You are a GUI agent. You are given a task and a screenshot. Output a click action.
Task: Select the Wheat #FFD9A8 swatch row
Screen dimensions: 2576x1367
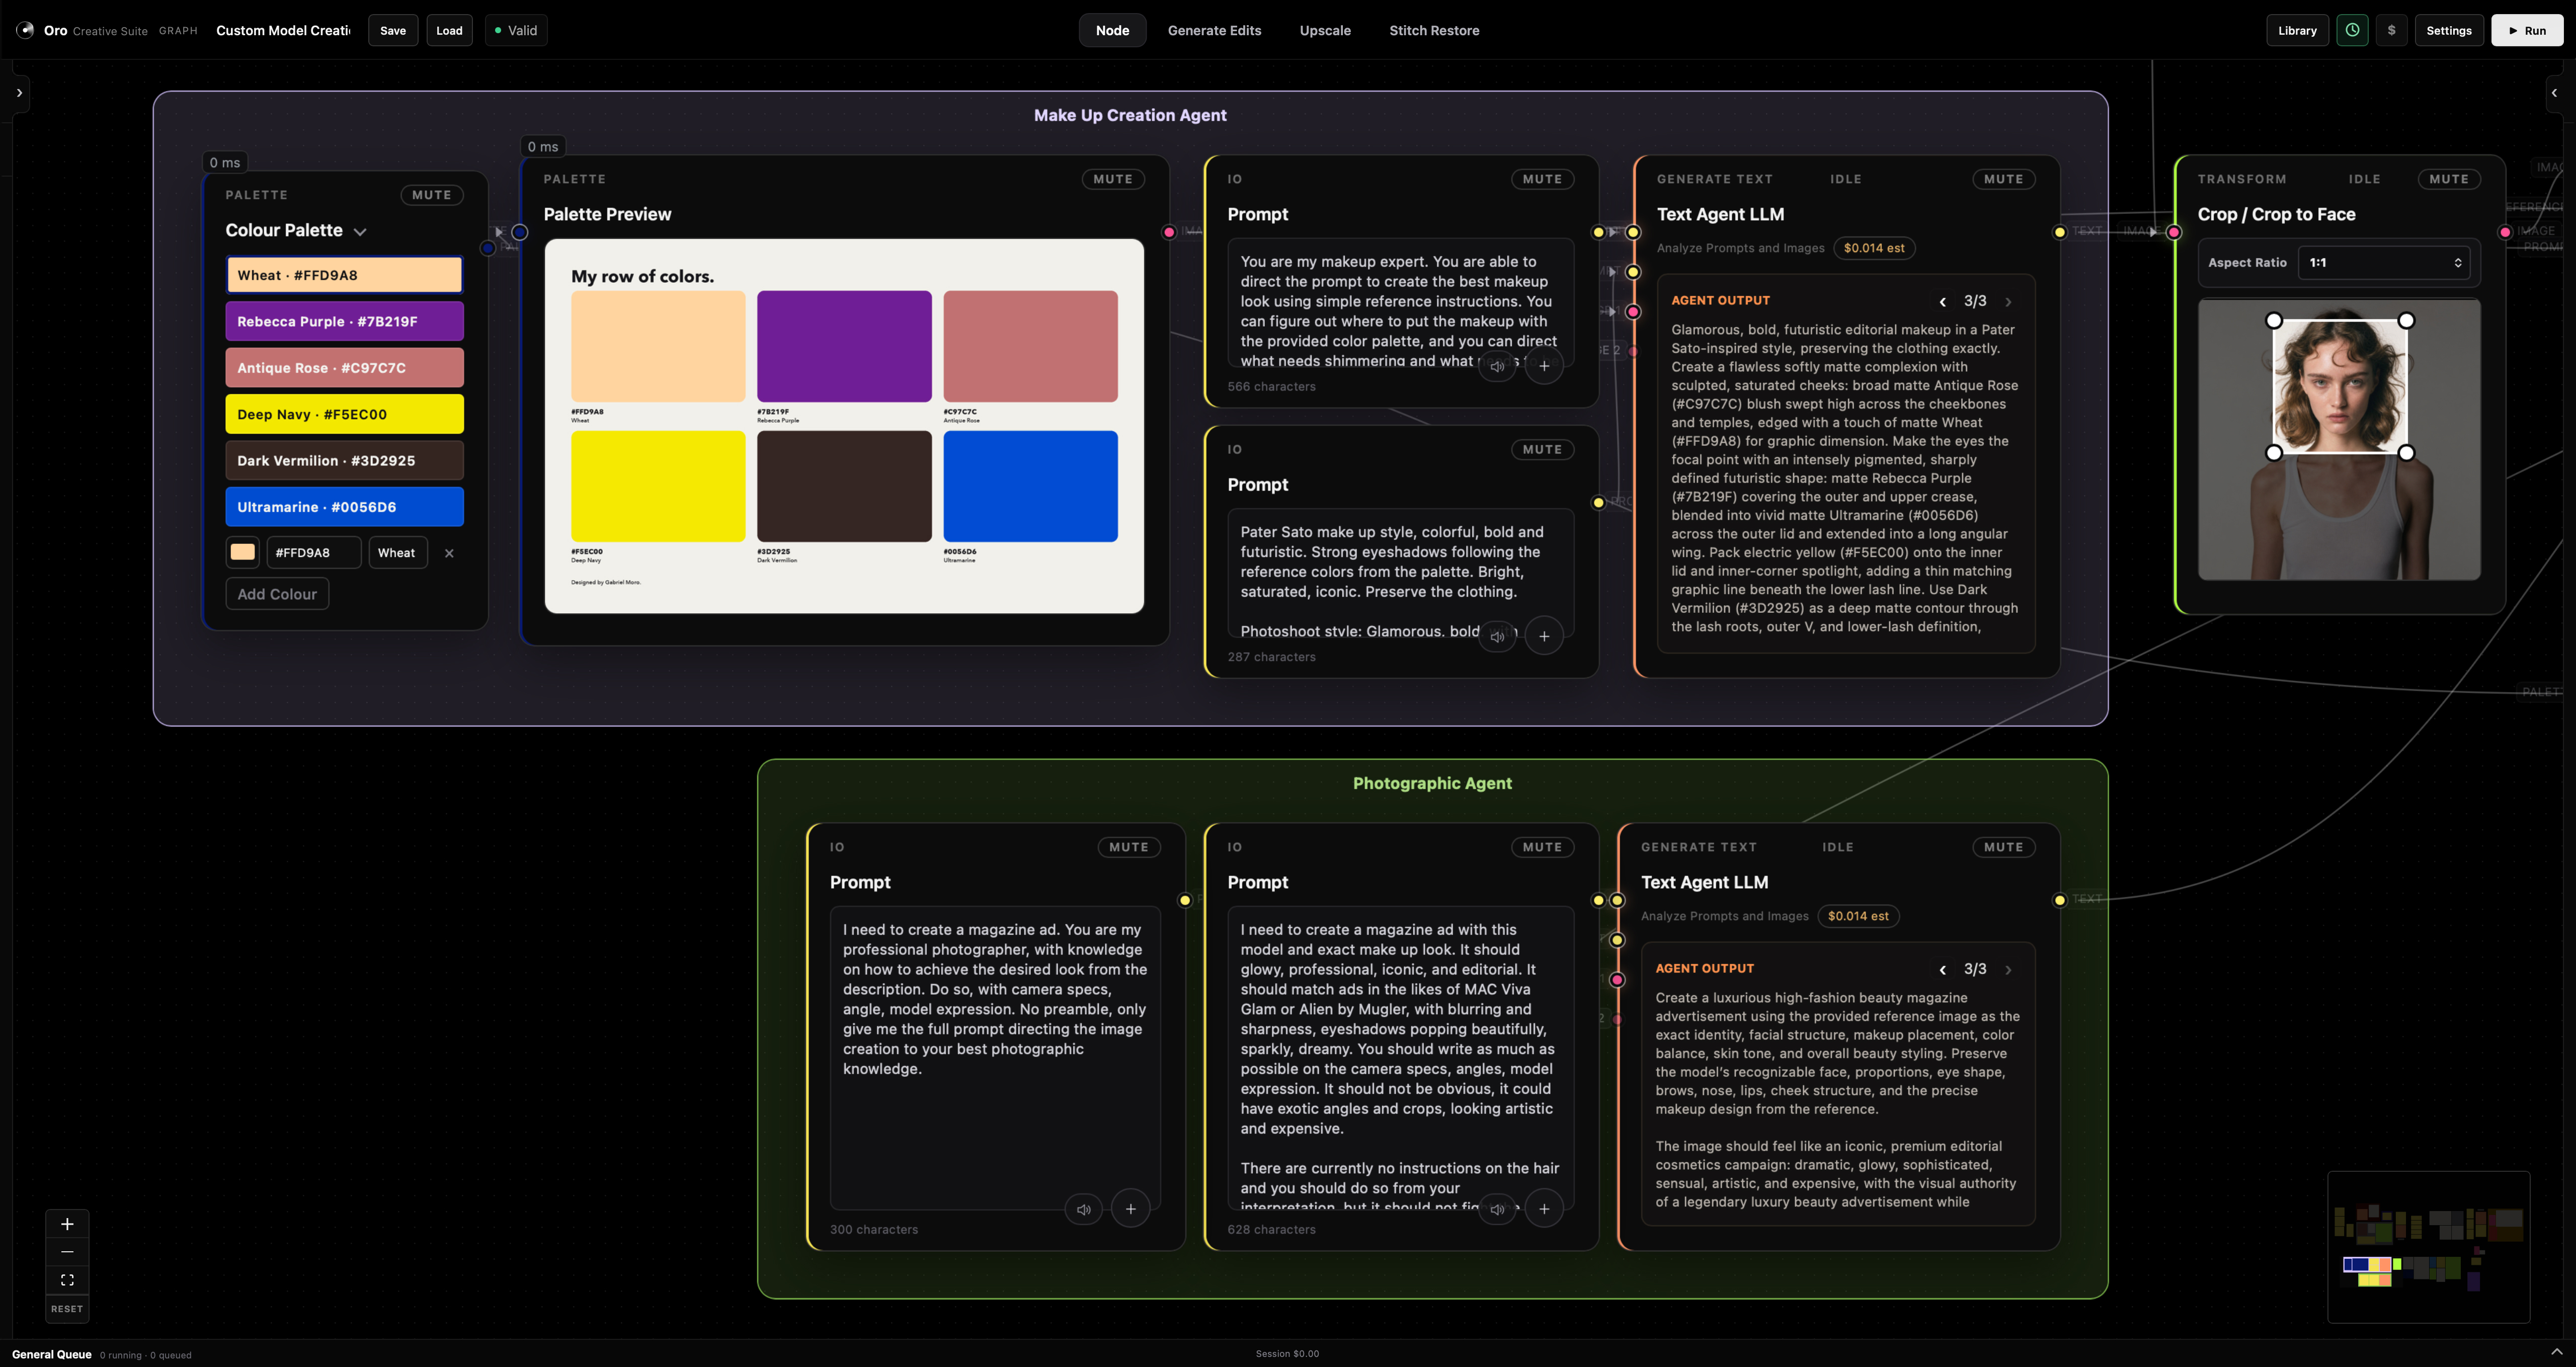pyautogui.click(x=344, y=275)
